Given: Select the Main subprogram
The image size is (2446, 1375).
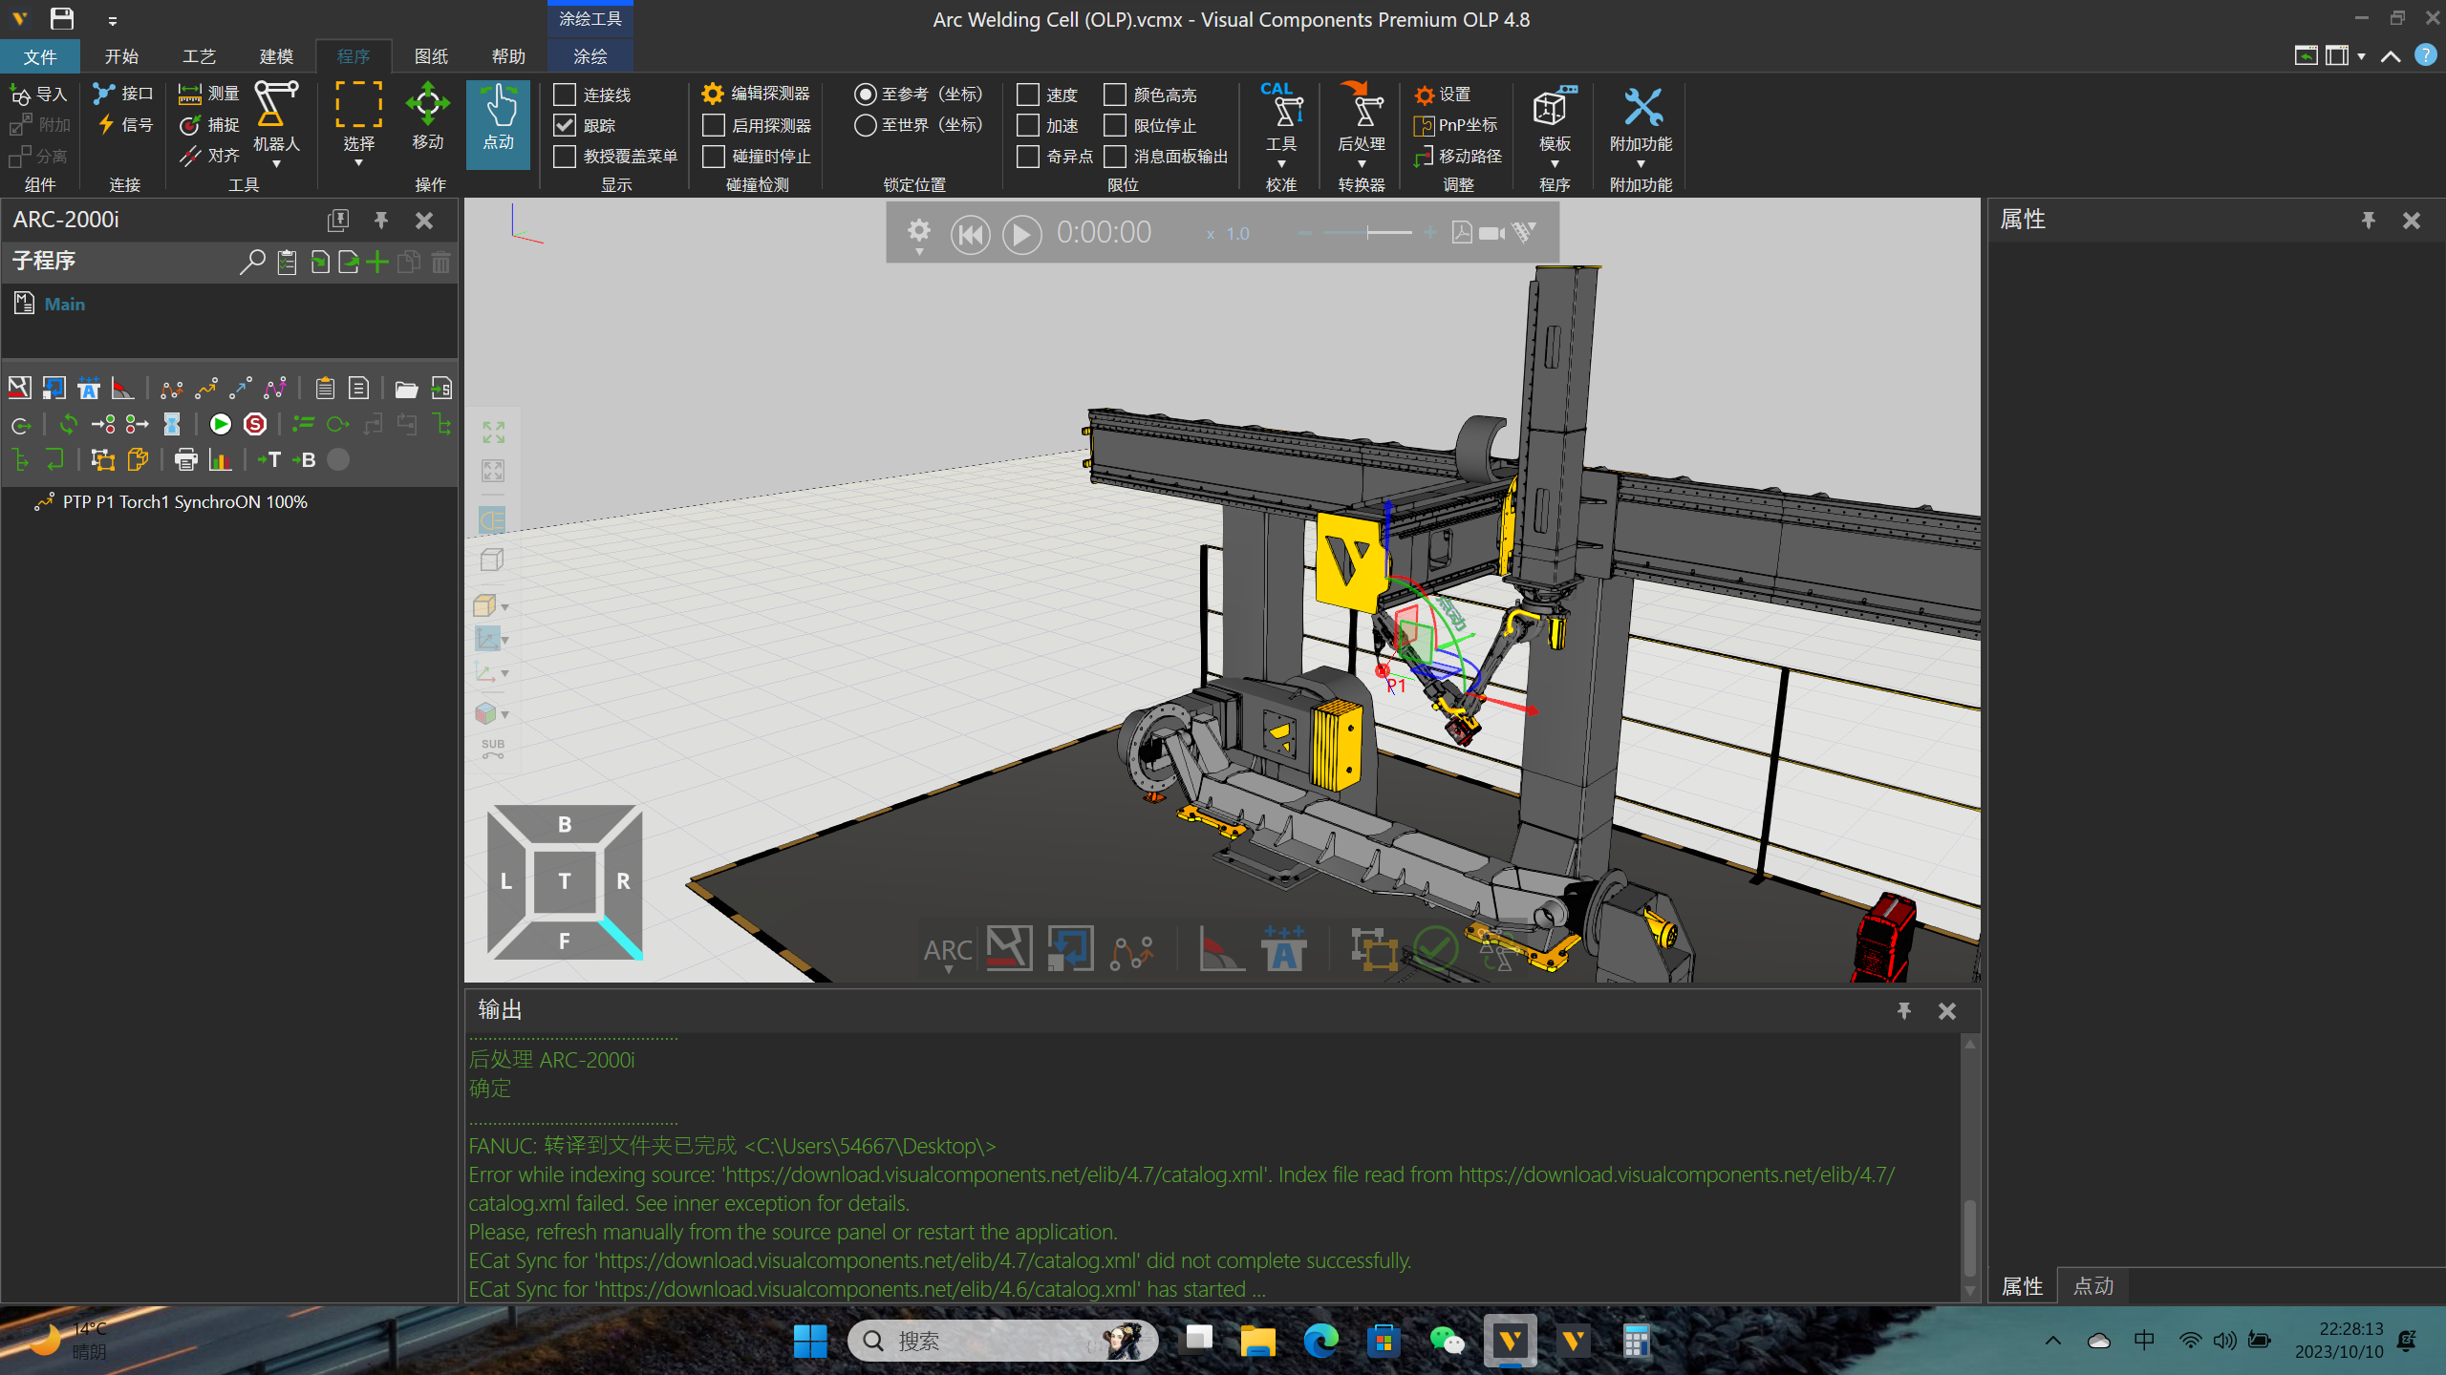Looking at the screenshot, I should tap(64, 304).
